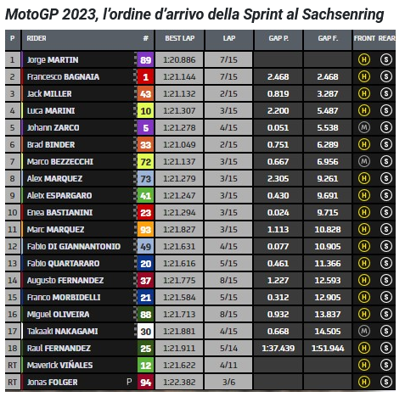Screen dimensions: 405x397
Task: Click the yellow number 10 badge
Action: tap(145, 111)
